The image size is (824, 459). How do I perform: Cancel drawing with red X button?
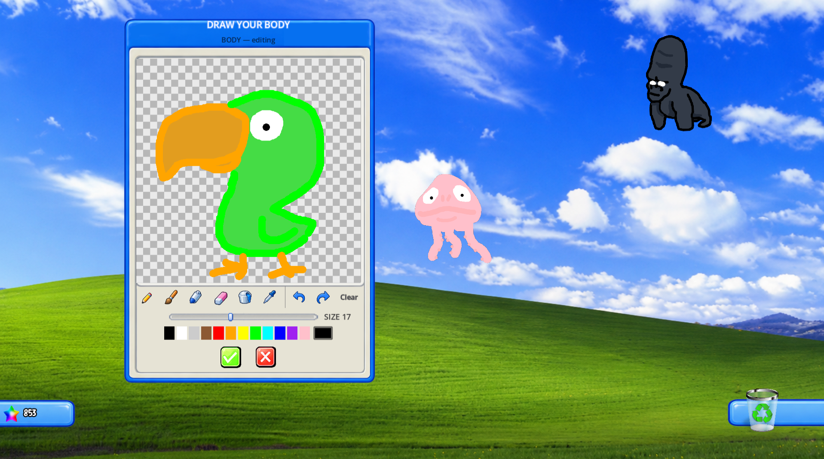[x=266, y=357]
